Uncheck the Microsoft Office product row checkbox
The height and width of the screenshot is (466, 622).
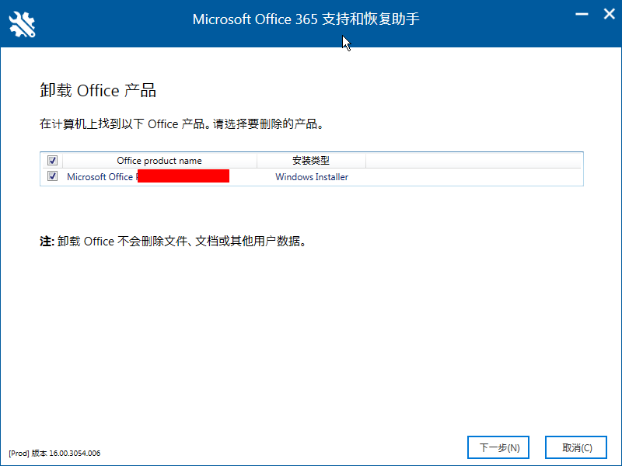52,176
